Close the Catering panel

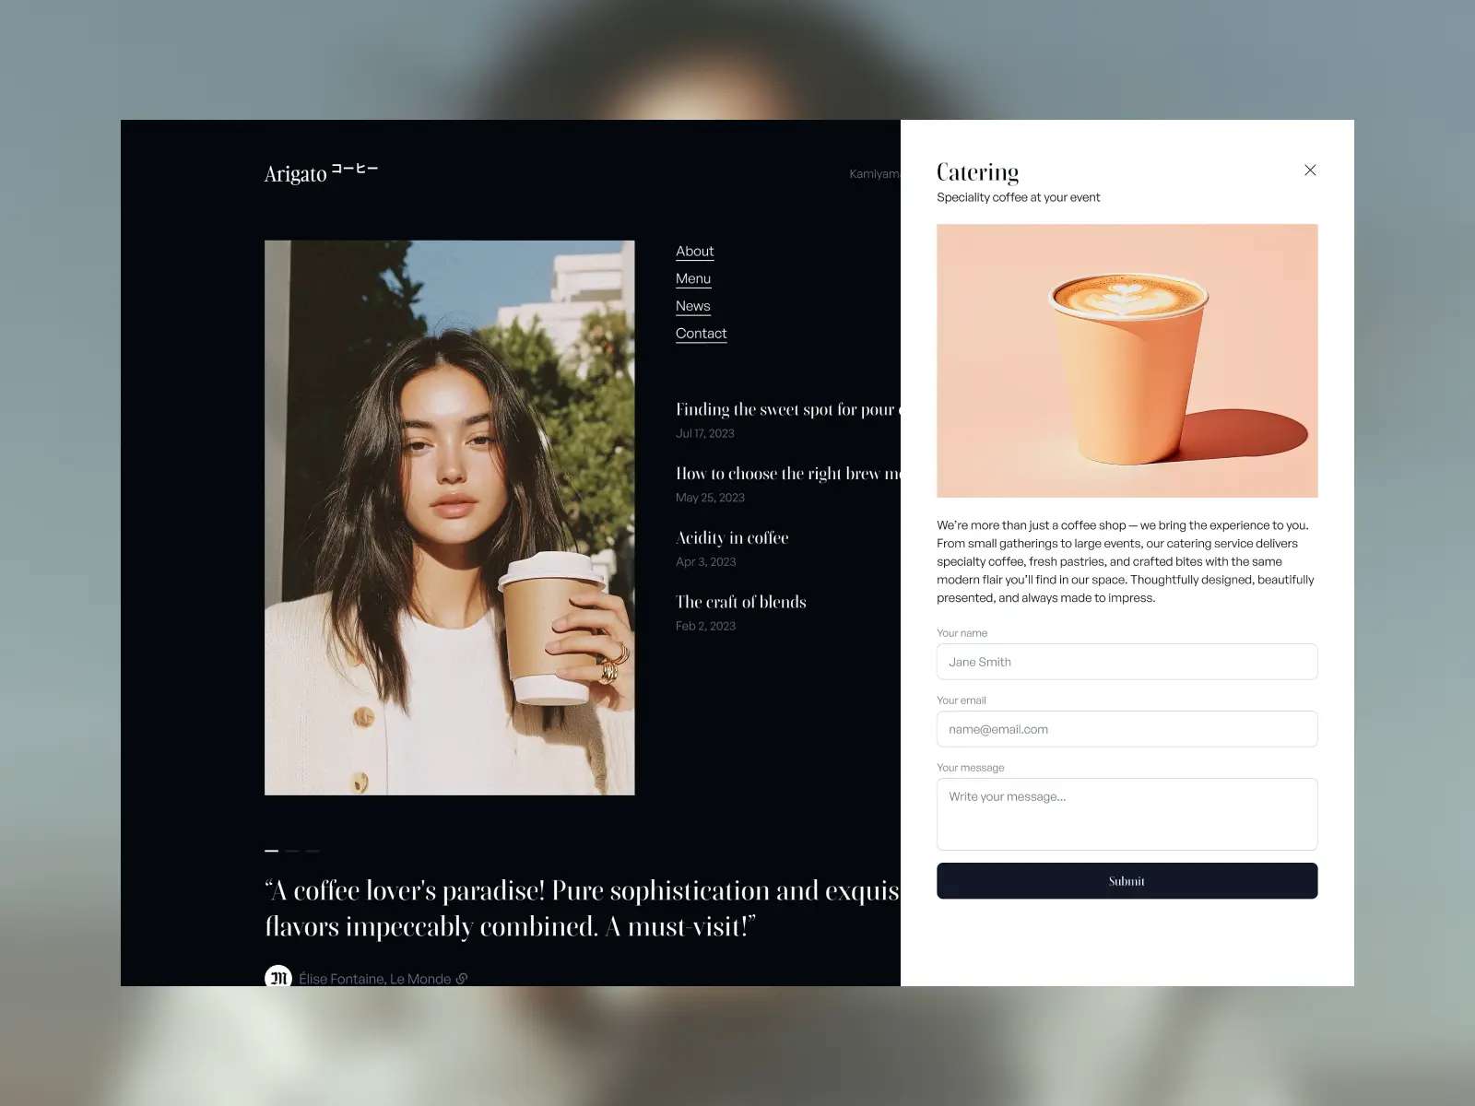coord(1310,171)
